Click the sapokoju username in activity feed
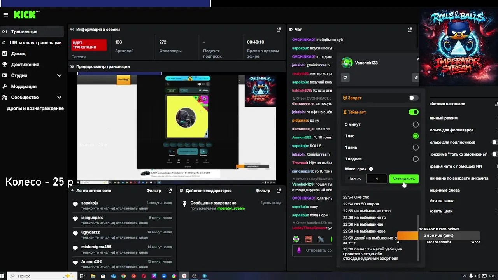This screenshot has height=280, width=498. pyautogui.click(x=89, y=203)
